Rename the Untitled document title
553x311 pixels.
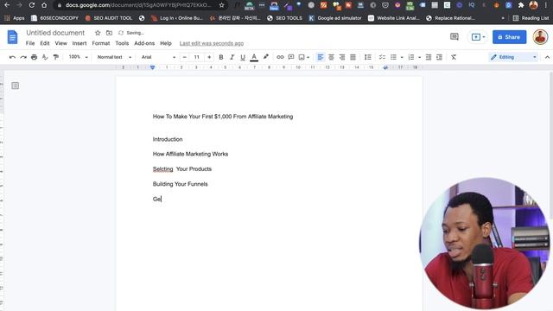55,33
